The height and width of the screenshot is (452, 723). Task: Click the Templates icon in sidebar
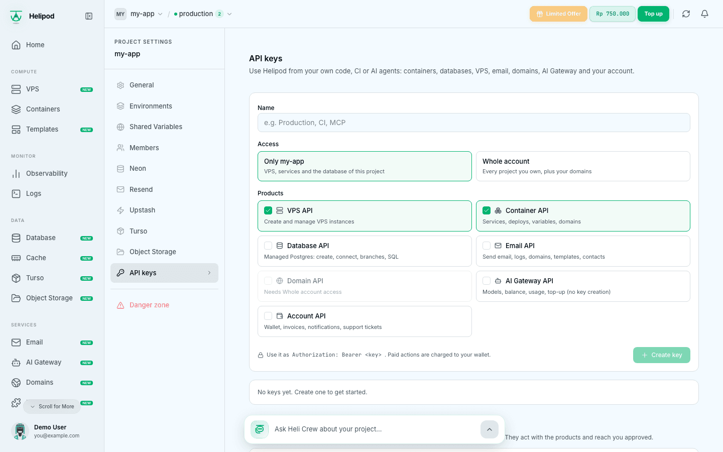[16, 129]
